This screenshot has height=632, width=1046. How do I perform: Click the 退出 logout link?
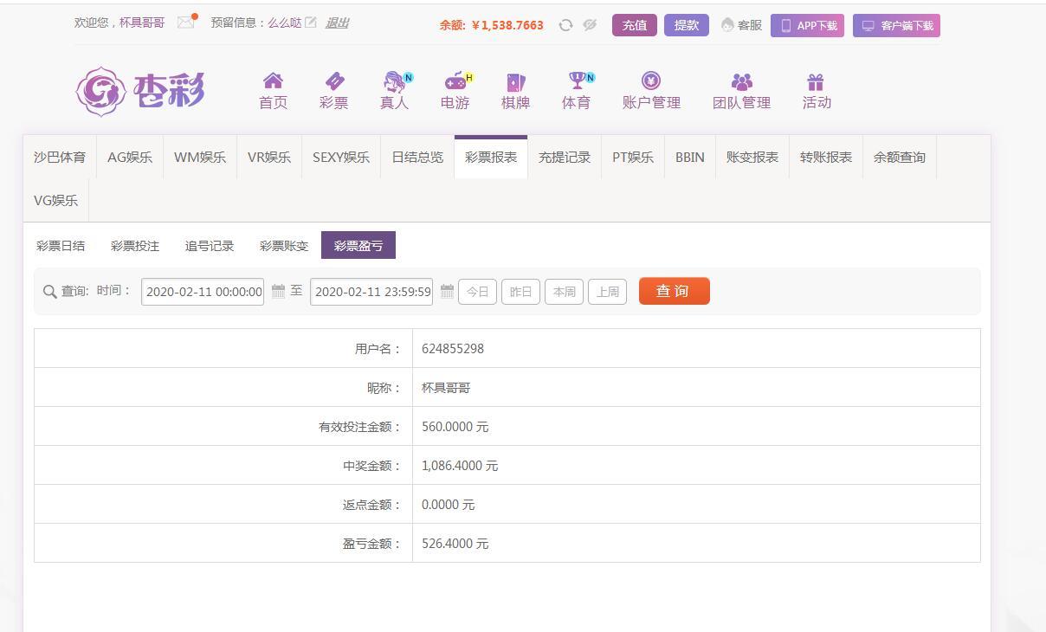[337, 23]
